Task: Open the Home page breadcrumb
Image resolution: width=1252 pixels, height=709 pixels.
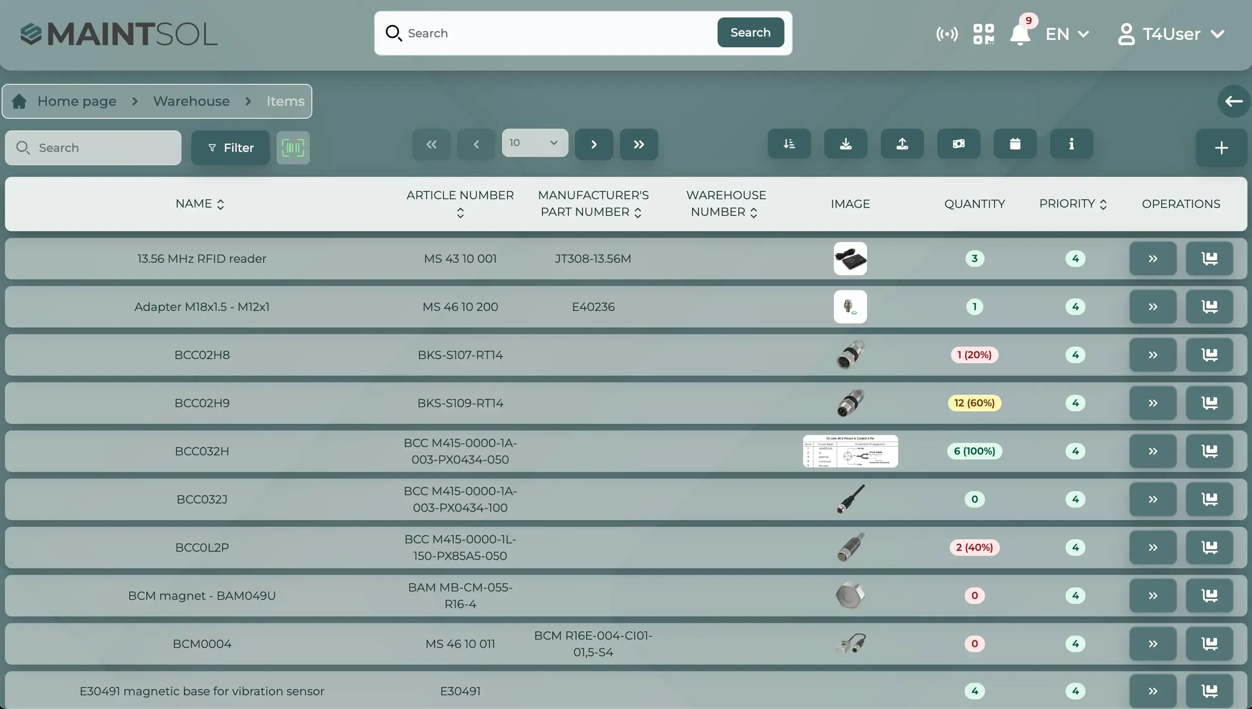Action: click(77, 101)
